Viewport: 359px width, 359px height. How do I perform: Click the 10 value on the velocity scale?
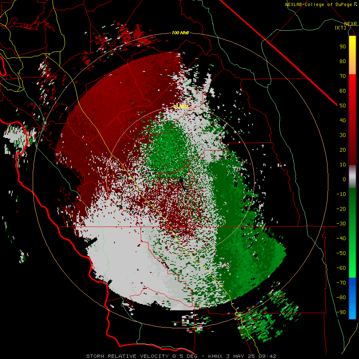[x=343, y=165]
